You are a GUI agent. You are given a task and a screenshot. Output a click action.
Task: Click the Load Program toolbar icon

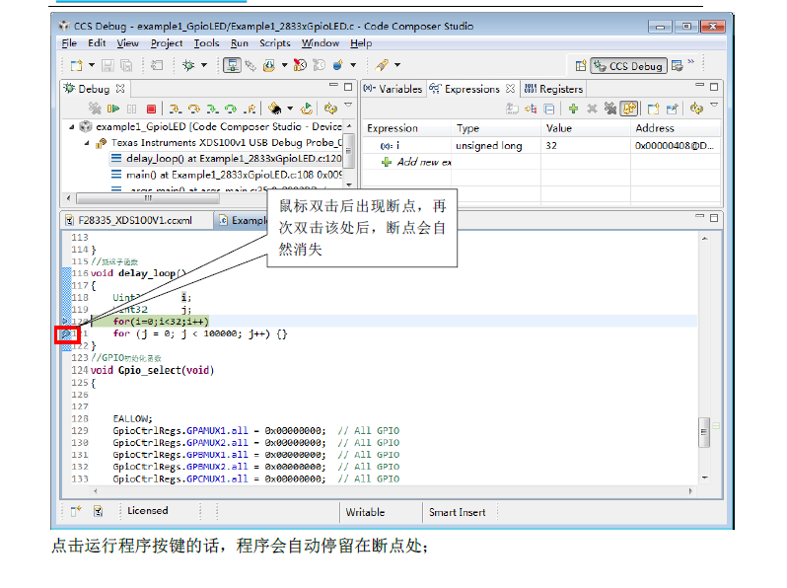coord(269,65)
